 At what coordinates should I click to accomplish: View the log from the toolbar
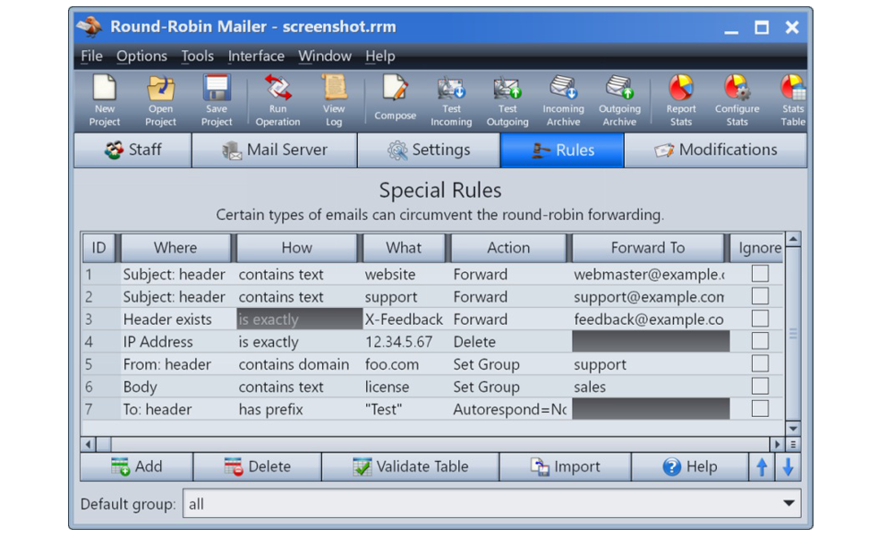(x=333, y=94)
